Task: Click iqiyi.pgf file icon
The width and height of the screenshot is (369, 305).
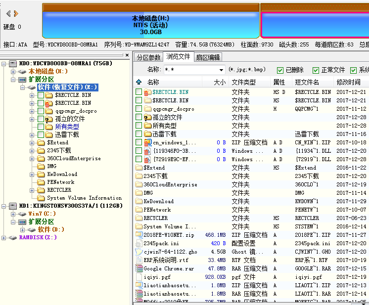Action: coord(139,277)
